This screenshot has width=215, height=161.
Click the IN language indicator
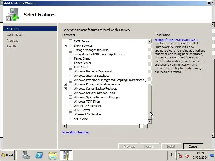172,155
